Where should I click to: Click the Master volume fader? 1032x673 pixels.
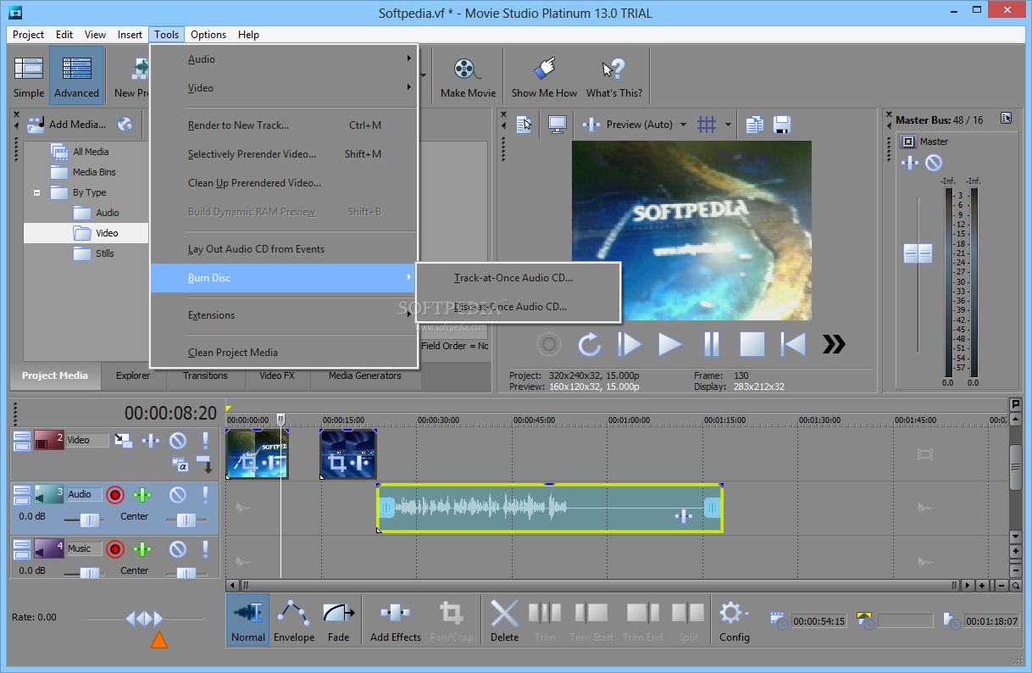point(918,253)
